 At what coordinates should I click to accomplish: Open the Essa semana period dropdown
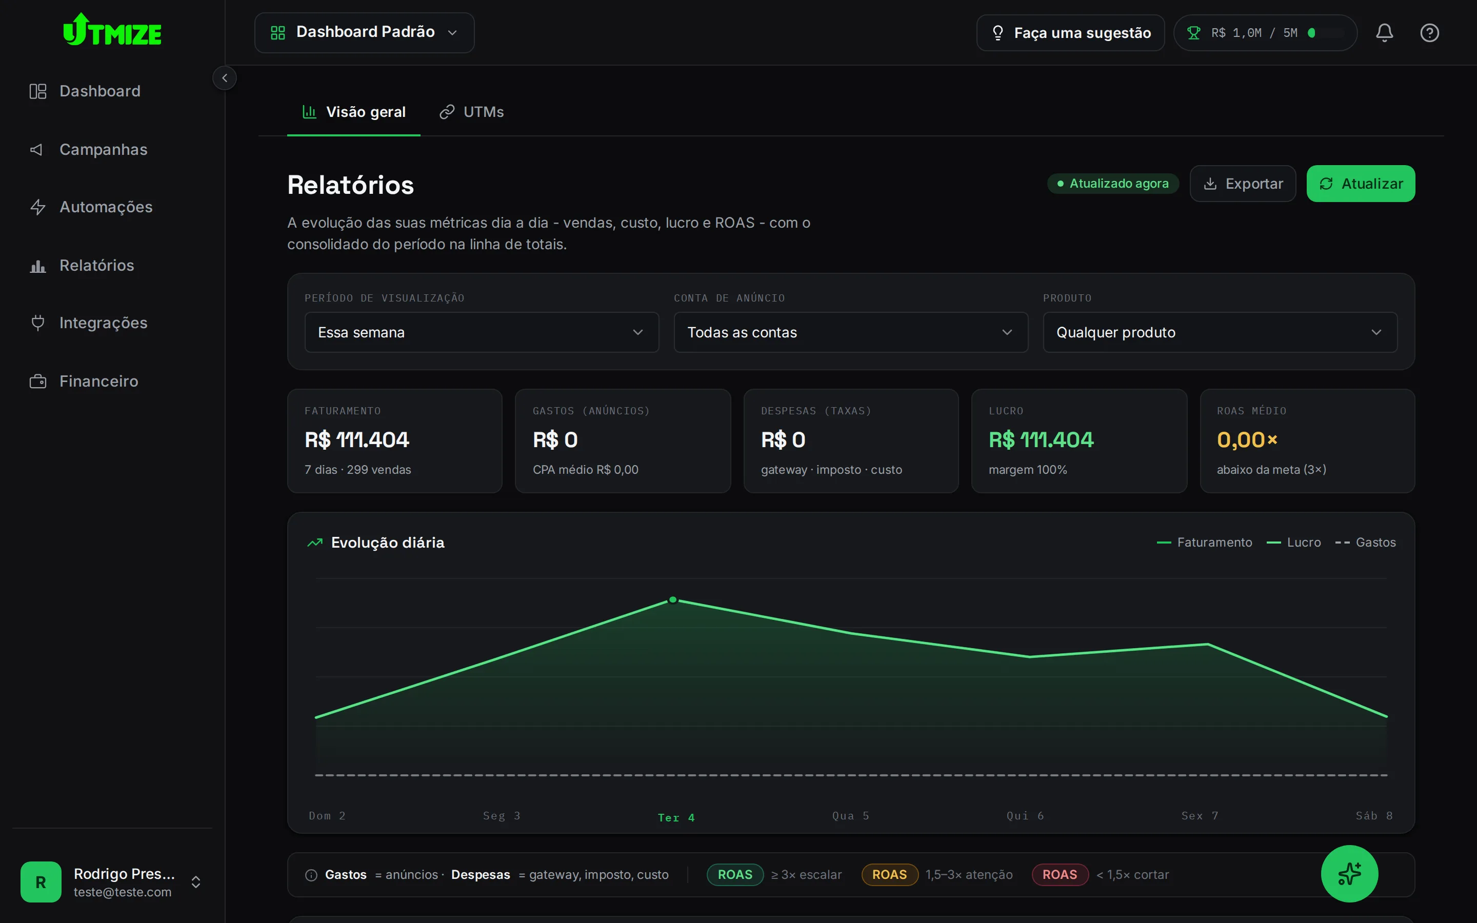click(x=482, y=333)
